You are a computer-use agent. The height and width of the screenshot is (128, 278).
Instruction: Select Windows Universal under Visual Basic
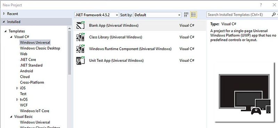35,122
